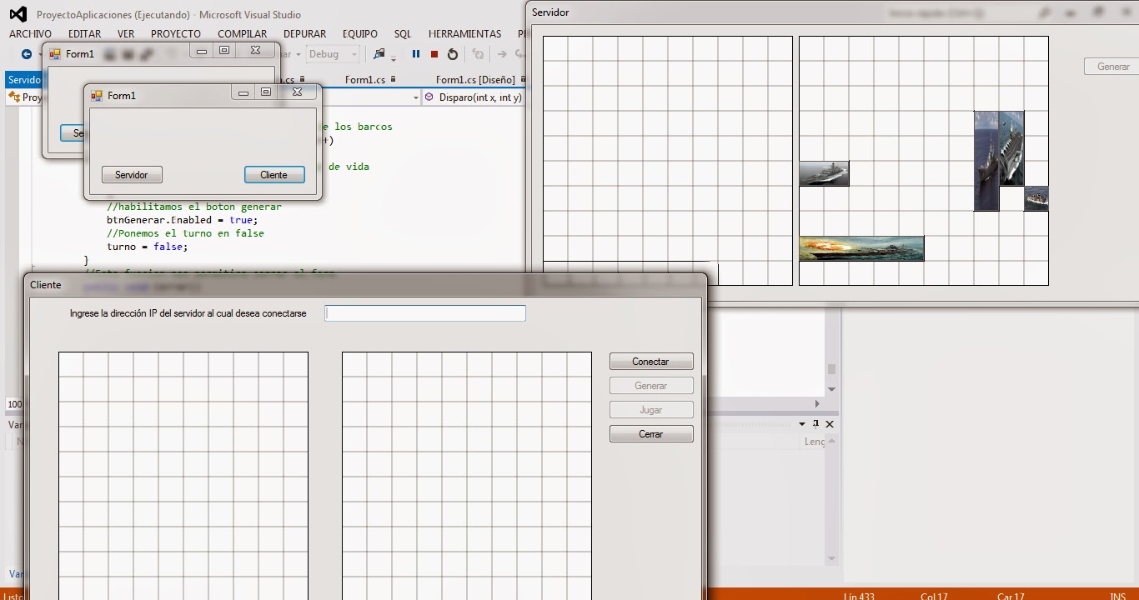This screenshot has height=600, width=1139.
Task: Click the bottom panel scrollbar down arrow
Action: (x=831, y=558)
